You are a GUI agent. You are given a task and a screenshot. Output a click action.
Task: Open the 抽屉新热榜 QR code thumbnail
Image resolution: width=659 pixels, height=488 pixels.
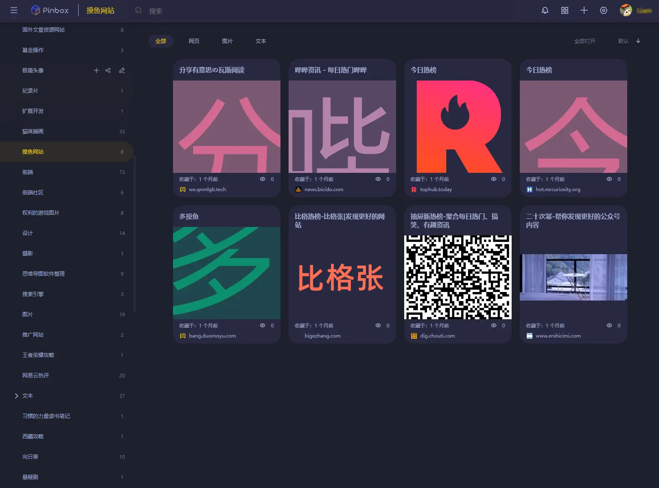(458, 277)
